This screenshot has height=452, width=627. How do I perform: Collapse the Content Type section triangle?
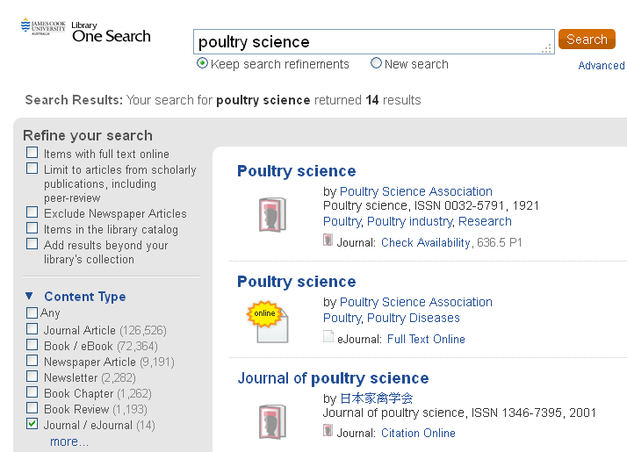(29, 296)
